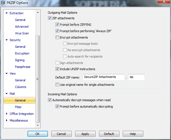Toggle Prompt before ZIPPING checkbox
The height and width of the screenshot is (140, 171).
click(57, 25)
